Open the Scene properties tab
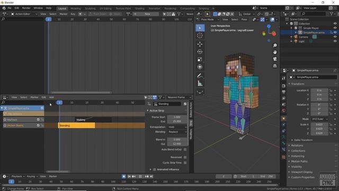This screenshot has height=191, width=339. (284, 105)
